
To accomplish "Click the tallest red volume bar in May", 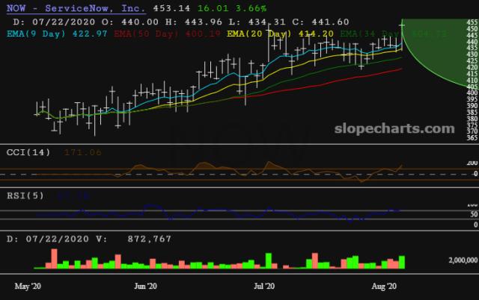I will [53, 258].
